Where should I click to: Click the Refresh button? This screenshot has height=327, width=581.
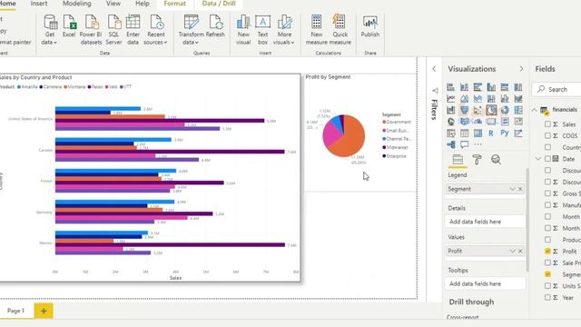coord(215,26)
